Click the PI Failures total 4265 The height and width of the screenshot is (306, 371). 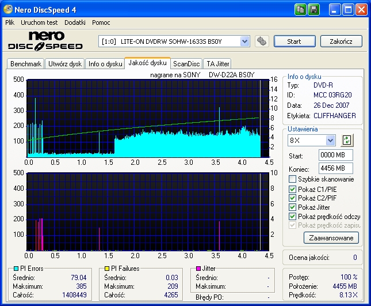point(171,295)
